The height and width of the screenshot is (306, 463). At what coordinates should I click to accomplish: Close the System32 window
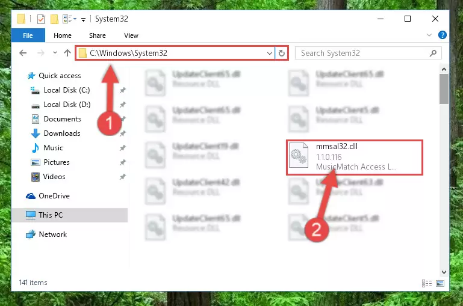[x=435, y=19]
